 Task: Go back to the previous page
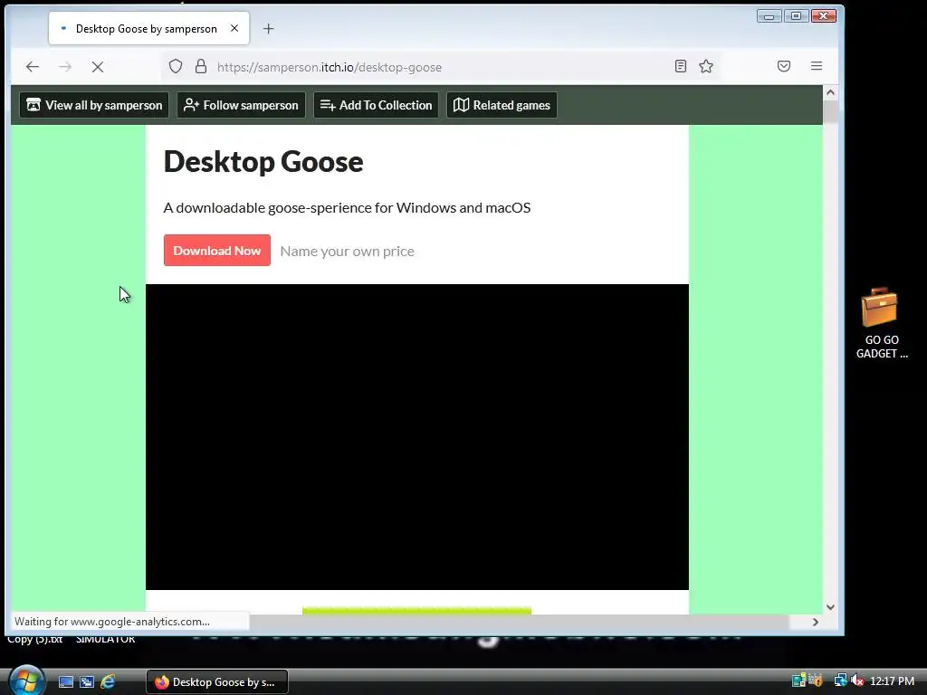33,67
